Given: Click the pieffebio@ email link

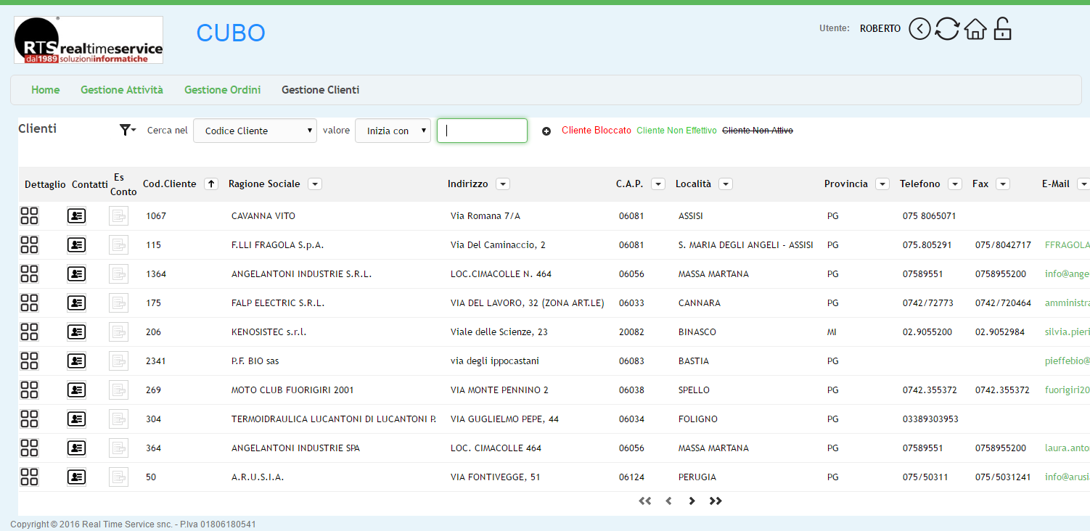Looking at the screenshot, I should coord(1067,361).
